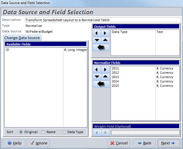Move Output Fields item up
183x149 pixels.
(x=105, y=40)
